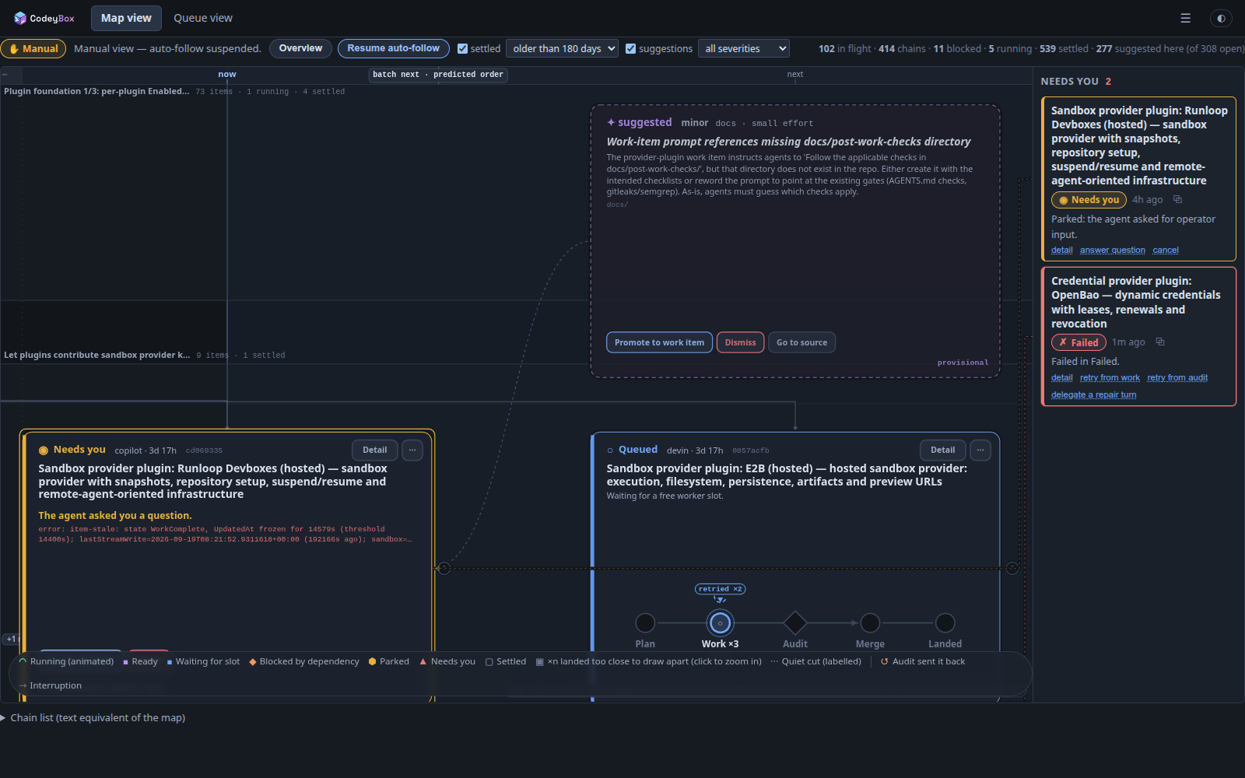Screen dimensions: 1245x778
Task: Click the active Work ×3 stage node
Action: 720,622
